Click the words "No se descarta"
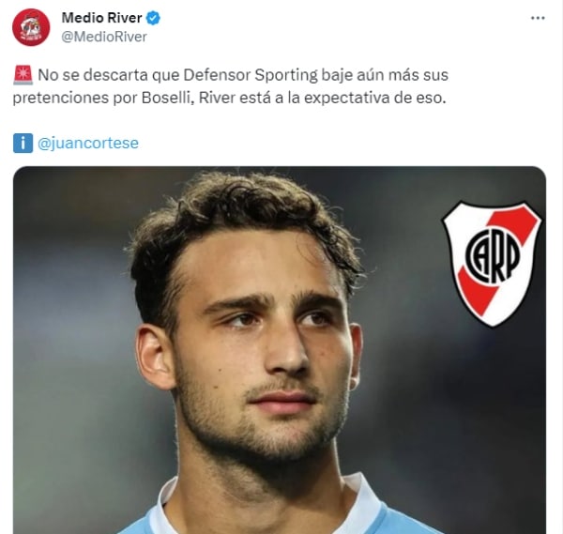563x534 pixels. [x=93, y=75]
